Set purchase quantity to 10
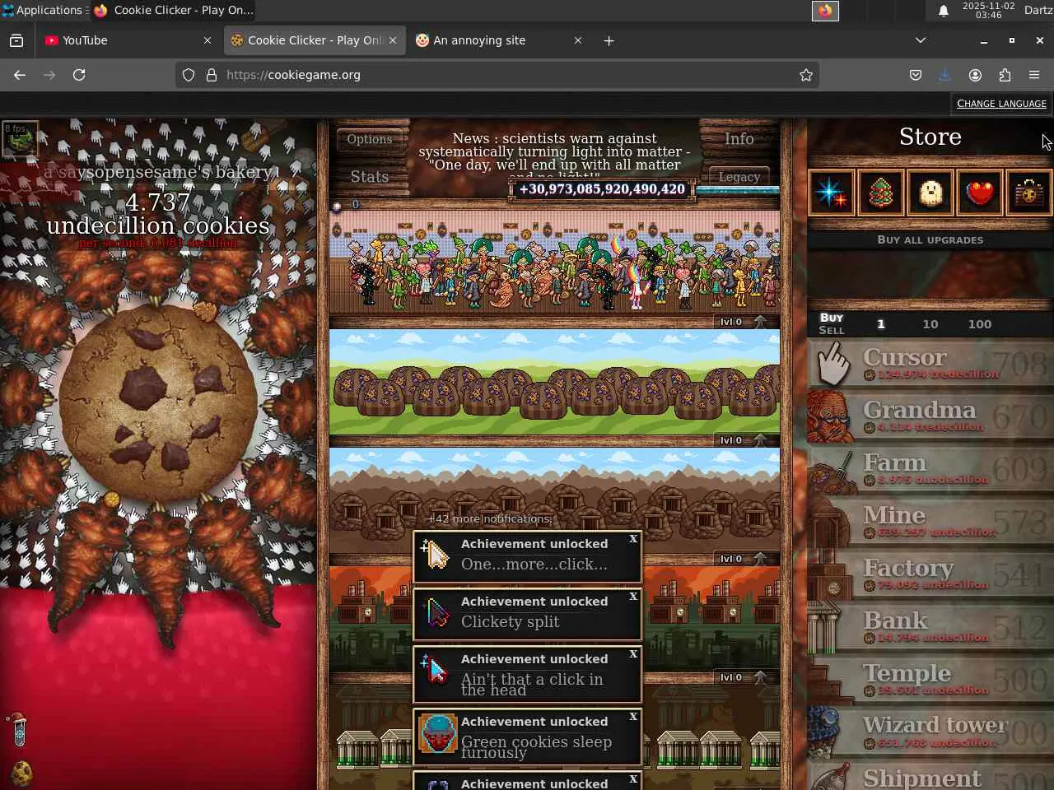1054x790 pixels. tap(930, 324)
